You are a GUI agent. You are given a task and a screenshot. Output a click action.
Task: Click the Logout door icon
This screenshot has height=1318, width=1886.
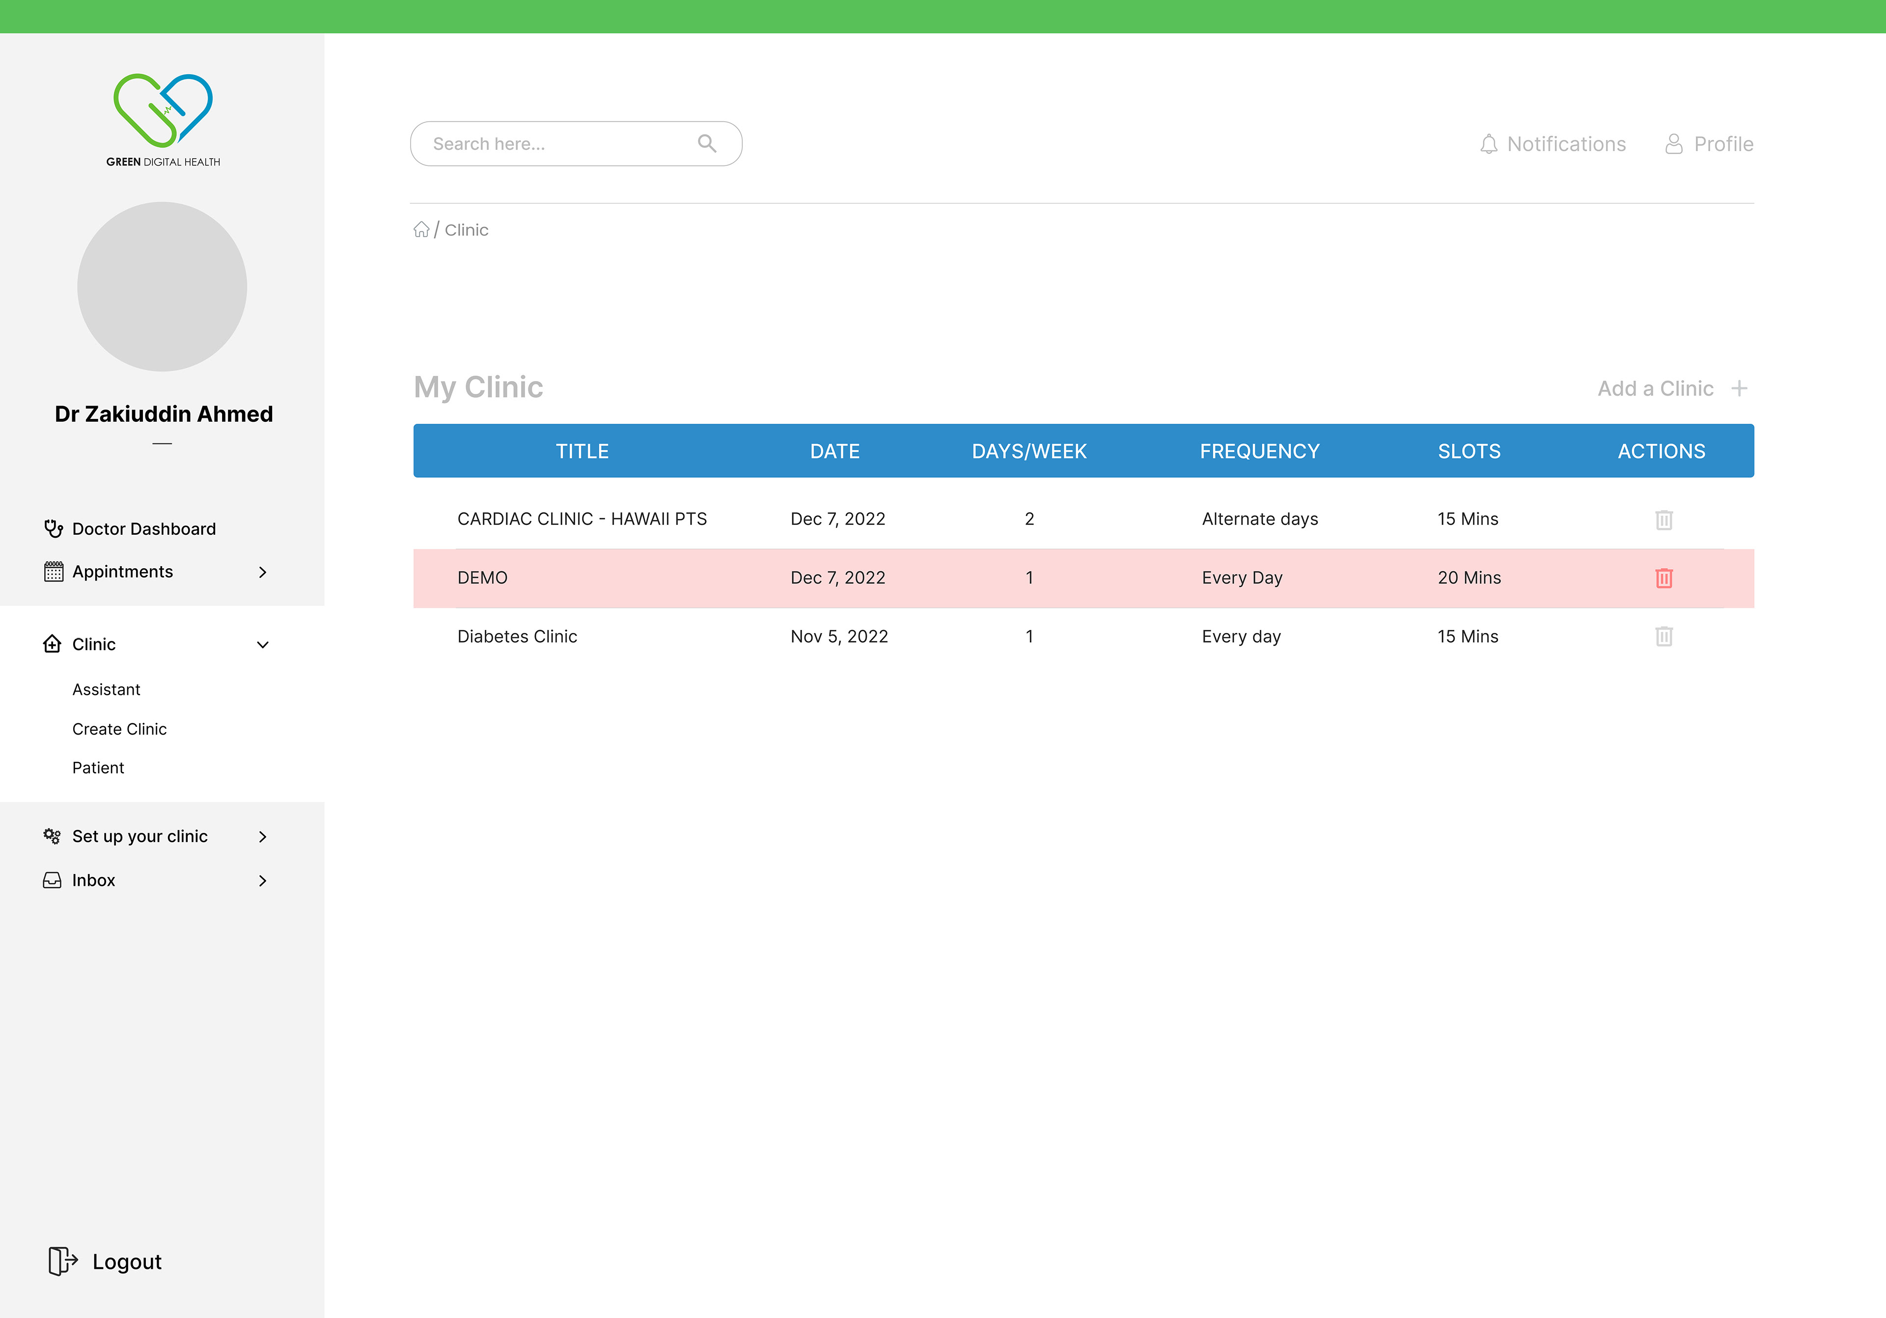62,1261
